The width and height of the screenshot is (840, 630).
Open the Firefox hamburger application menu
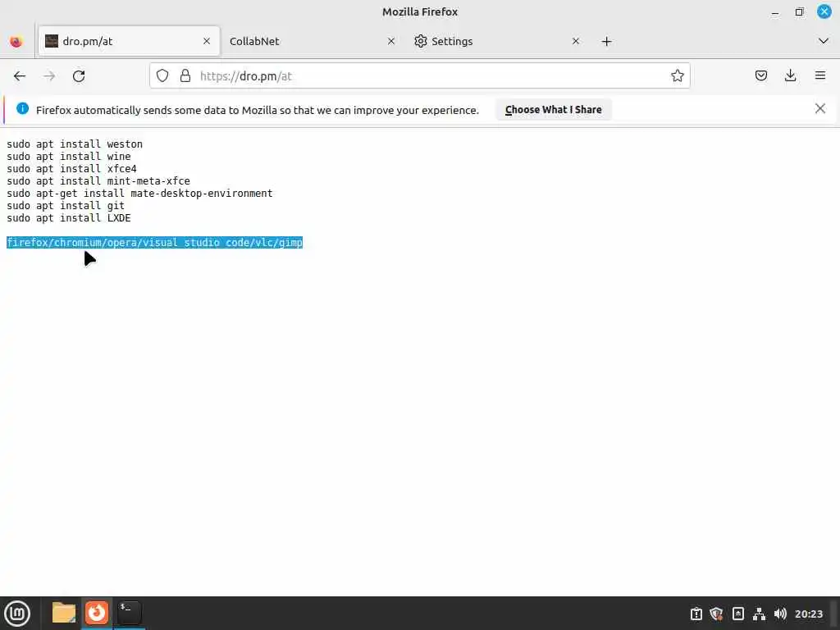(820, 75)
